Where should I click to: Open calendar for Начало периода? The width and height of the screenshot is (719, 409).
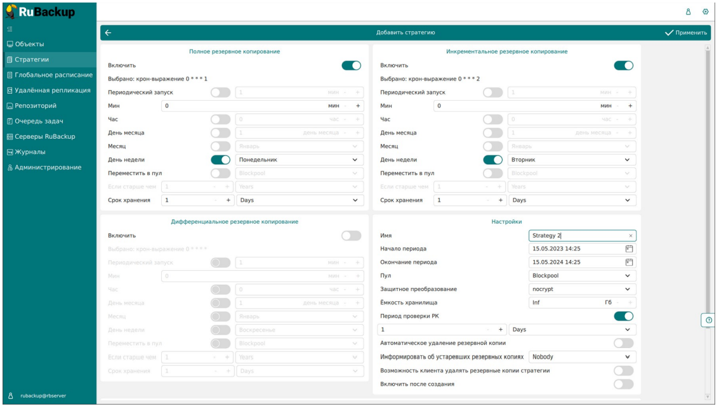tap(629, 249)
